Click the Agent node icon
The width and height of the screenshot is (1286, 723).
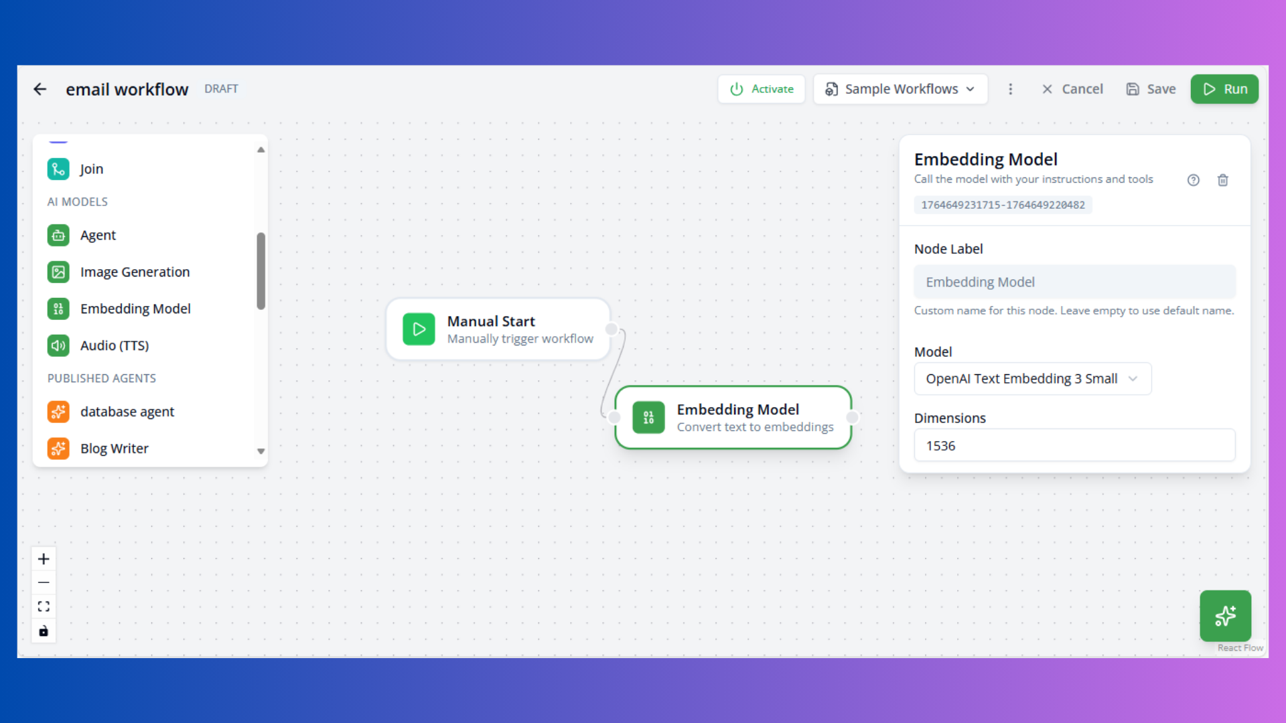[58, 235]
